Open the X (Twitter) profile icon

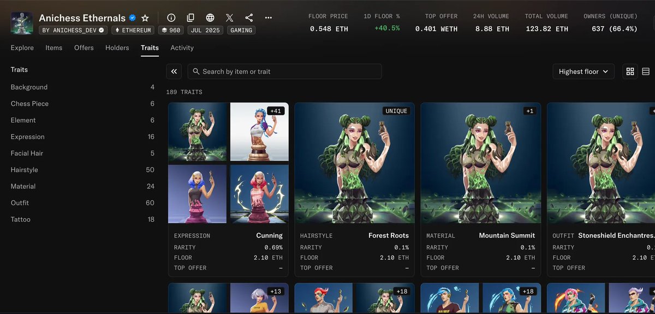tap(229, 18)
